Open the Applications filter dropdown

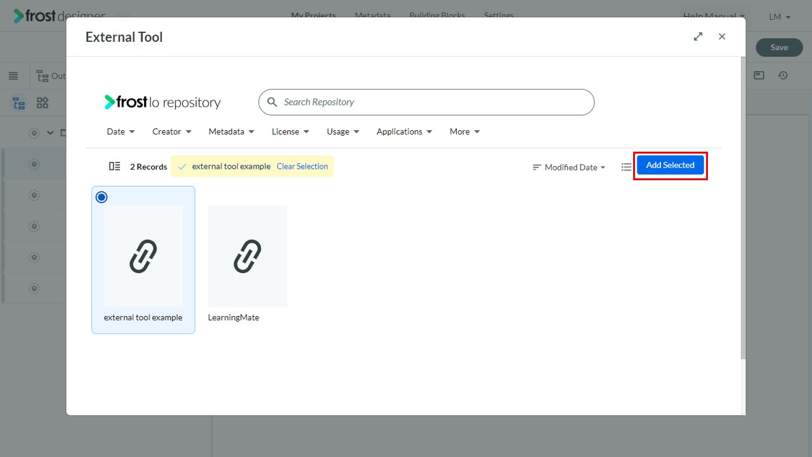click(405, 131)
